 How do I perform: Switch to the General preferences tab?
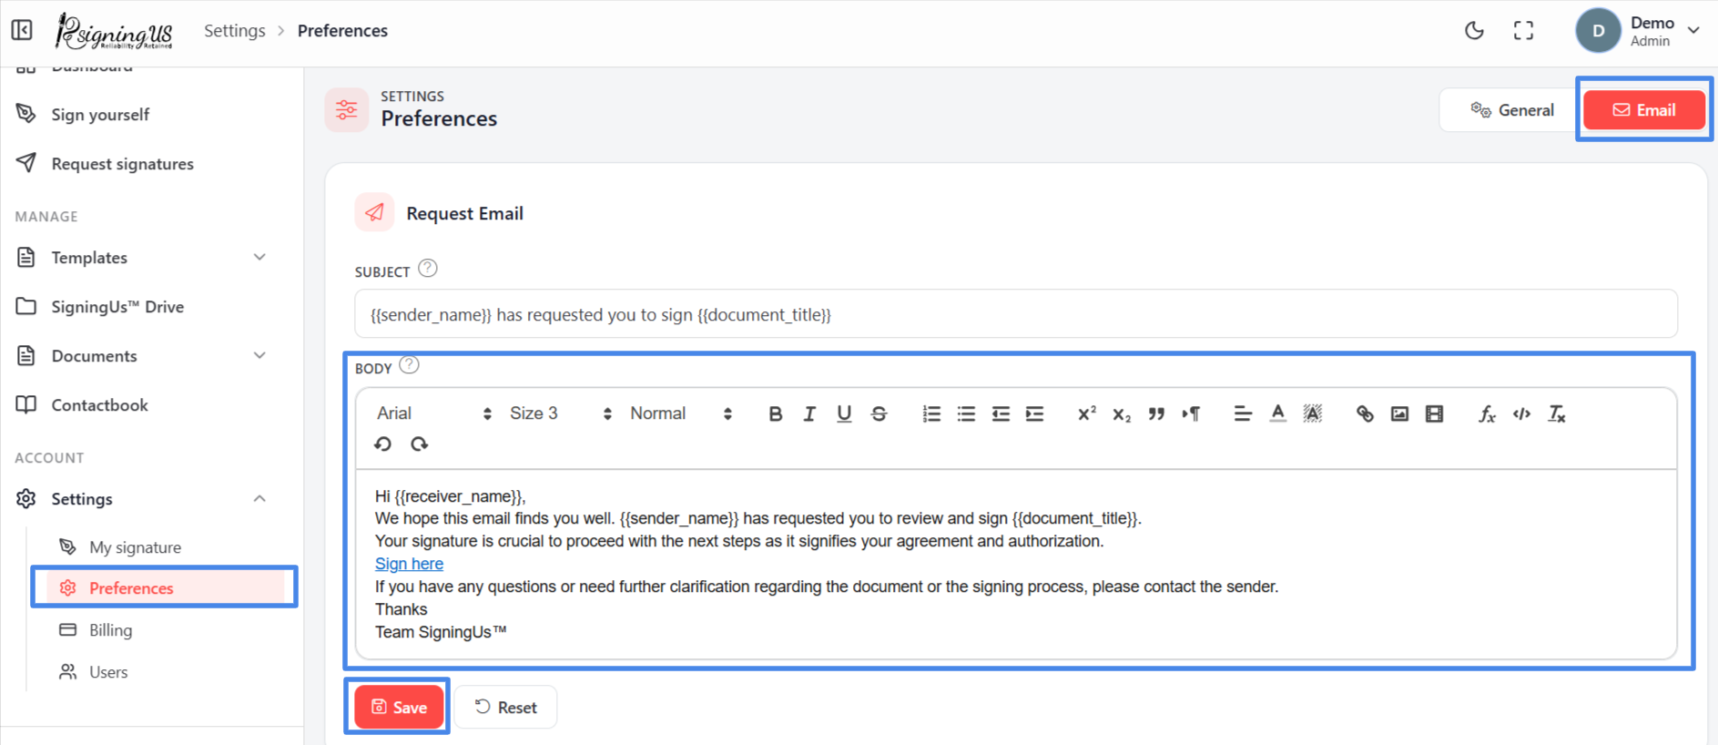[x=1512, y=110]
